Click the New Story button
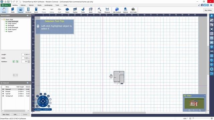Image resolution: width=214 pixels, height=120 pixels. point(6,114)
